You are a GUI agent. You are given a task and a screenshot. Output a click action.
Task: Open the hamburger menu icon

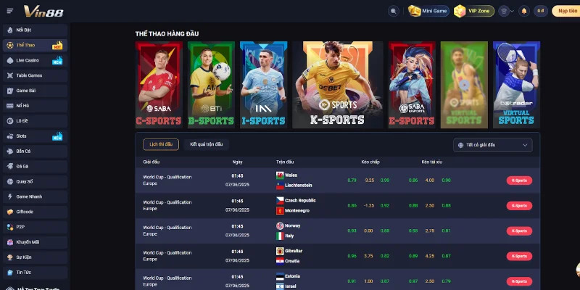pos(10,11)
